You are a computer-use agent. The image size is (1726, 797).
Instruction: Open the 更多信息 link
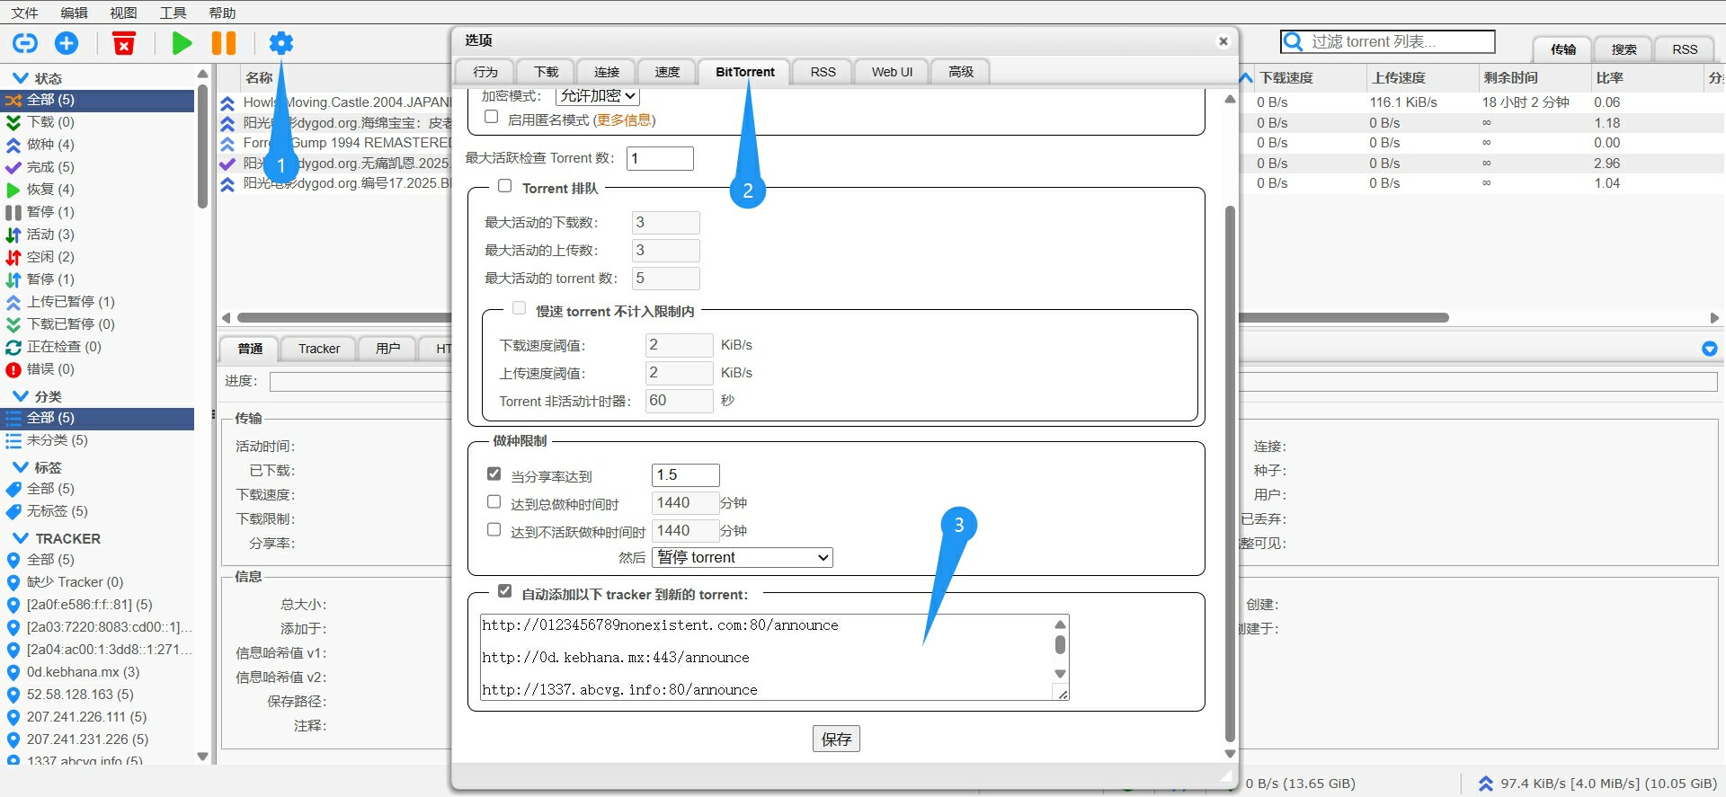point(624,120)
